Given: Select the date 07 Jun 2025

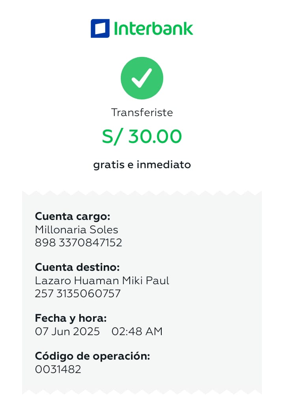Looking at the screenshot, I should tap(67, 332).
